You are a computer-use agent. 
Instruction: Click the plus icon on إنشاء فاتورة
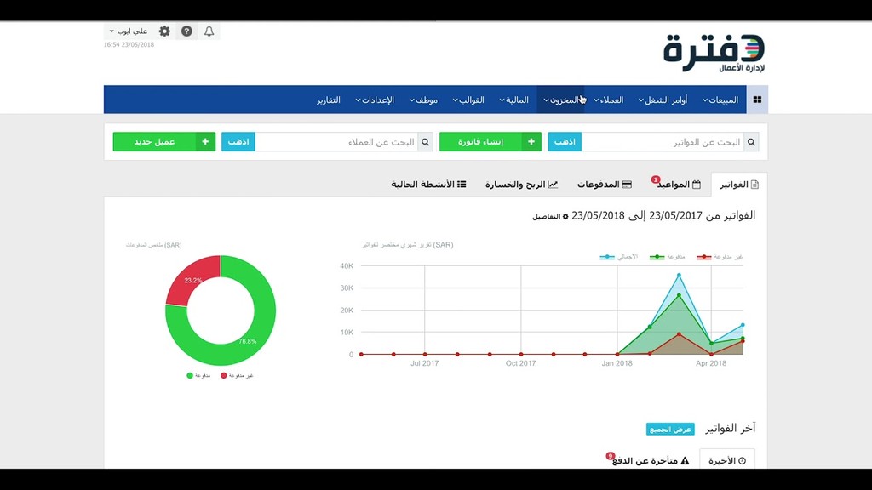531,142
